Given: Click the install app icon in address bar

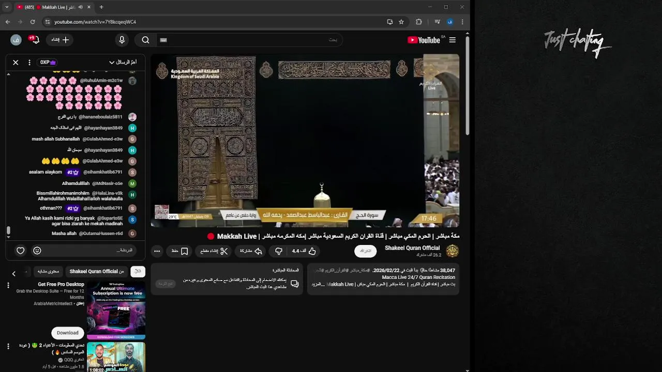Looking at the screenshot, I should pyautogui.click(x=390, y=22).
